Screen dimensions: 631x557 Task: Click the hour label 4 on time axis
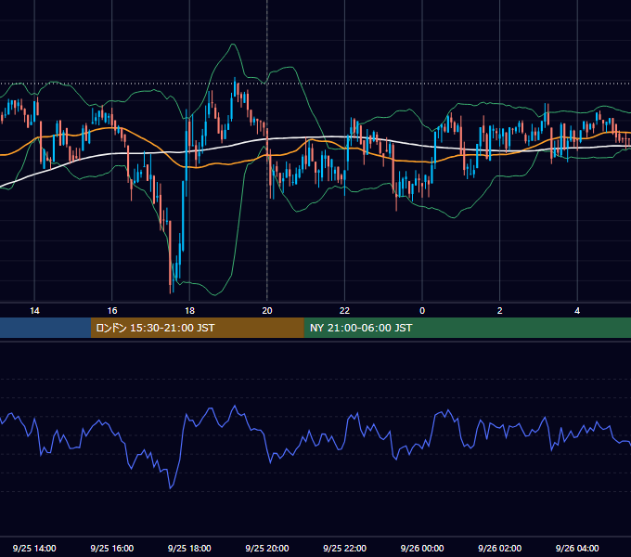(x=577, y=311)
